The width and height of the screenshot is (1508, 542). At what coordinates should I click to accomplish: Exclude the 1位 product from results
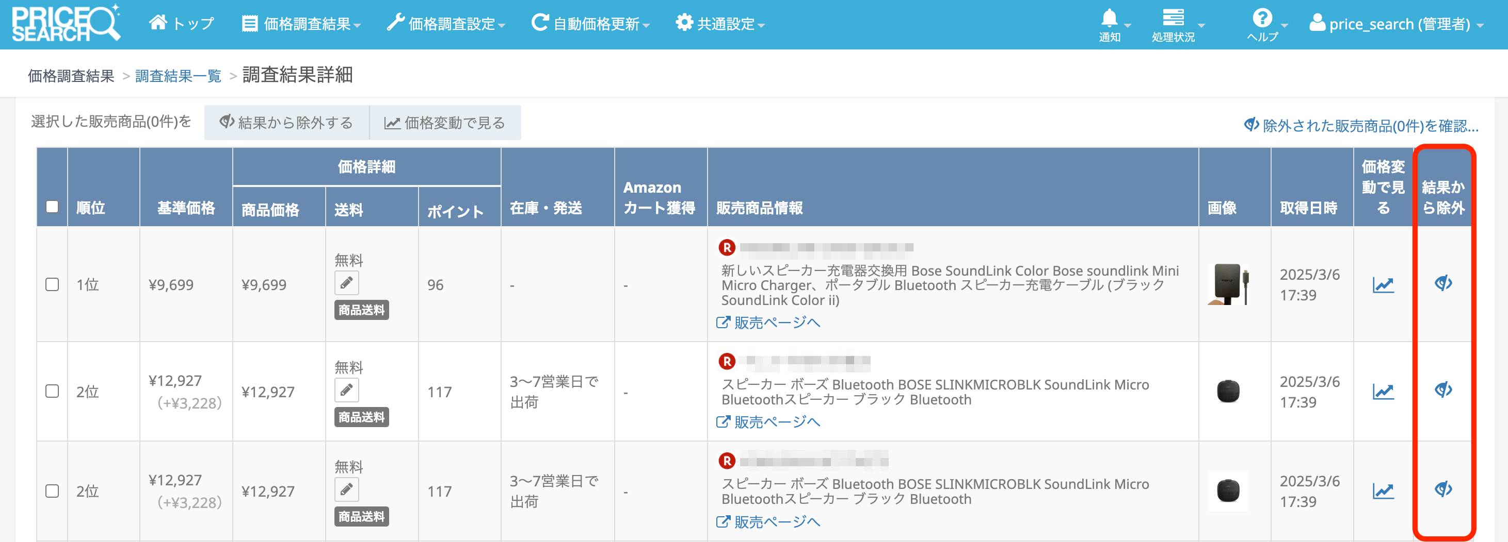point(1443,283)
